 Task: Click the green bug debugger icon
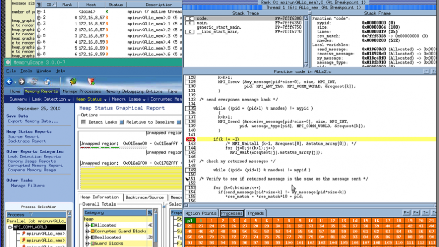click(73, 81)
